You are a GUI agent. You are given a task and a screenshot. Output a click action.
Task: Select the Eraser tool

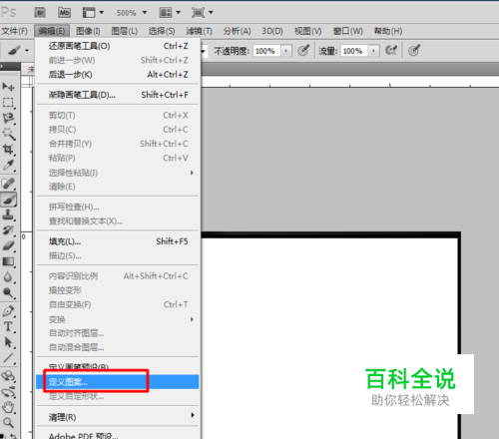coord(8,245)
